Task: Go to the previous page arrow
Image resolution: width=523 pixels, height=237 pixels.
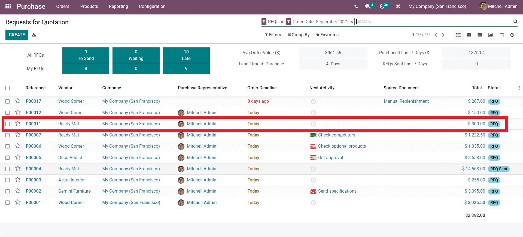Action: coord(436,35)
